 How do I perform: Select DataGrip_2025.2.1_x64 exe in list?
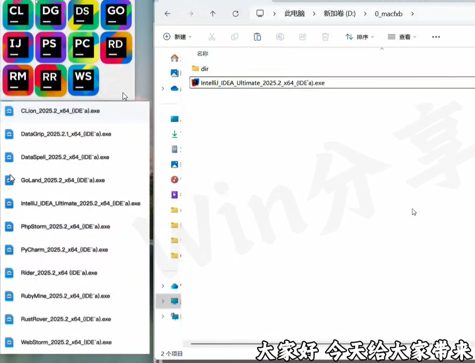point(75,134)
